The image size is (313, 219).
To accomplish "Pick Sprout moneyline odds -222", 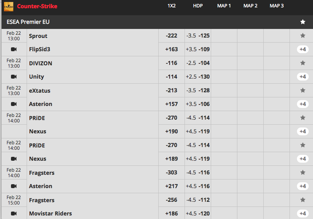I will coord(172,36).
